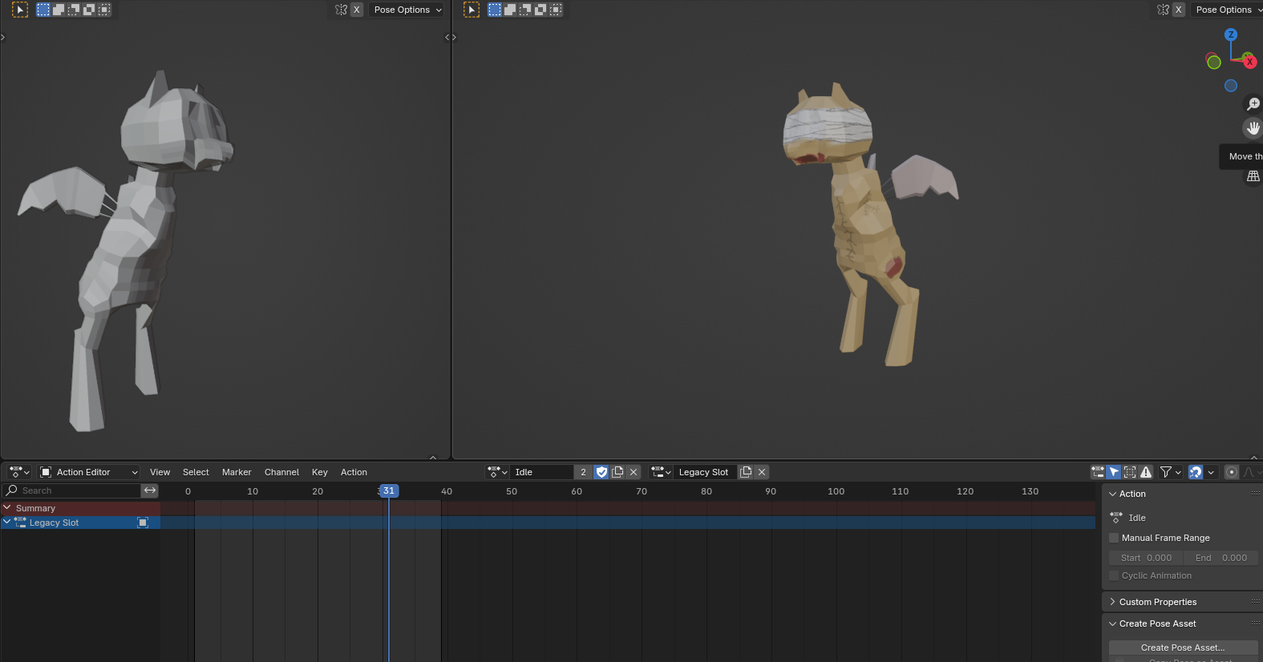
Task: Click the butterfly mirror icon in left viewport
Action: [x=341, y=10]
